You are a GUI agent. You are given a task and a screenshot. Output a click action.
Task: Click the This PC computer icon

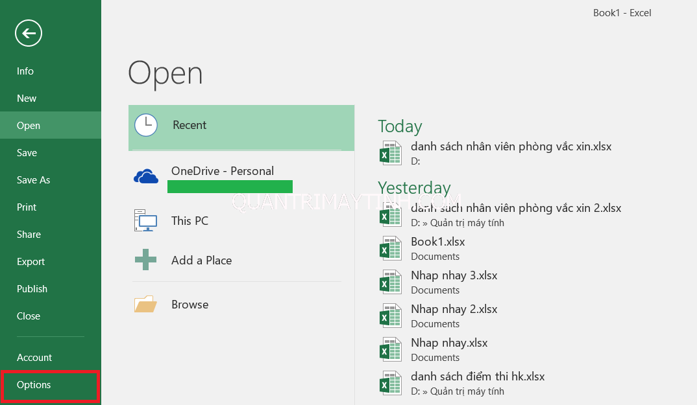tap(146, 221)
